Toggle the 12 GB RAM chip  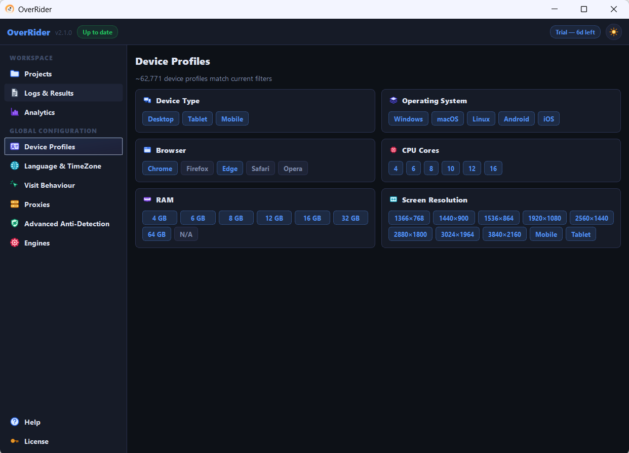pos(274,218)
